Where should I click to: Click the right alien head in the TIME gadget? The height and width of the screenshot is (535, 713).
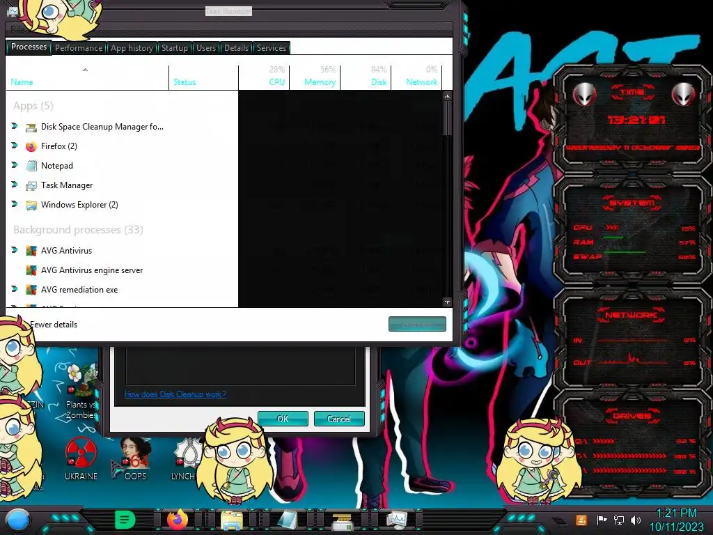[x=684, y=94]
